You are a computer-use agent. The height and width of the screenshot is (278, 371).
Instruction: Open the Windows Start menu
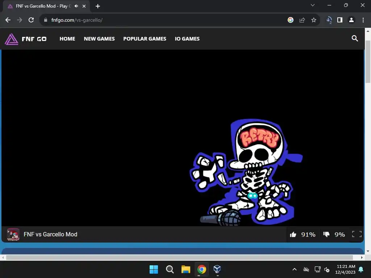(154, 269)
